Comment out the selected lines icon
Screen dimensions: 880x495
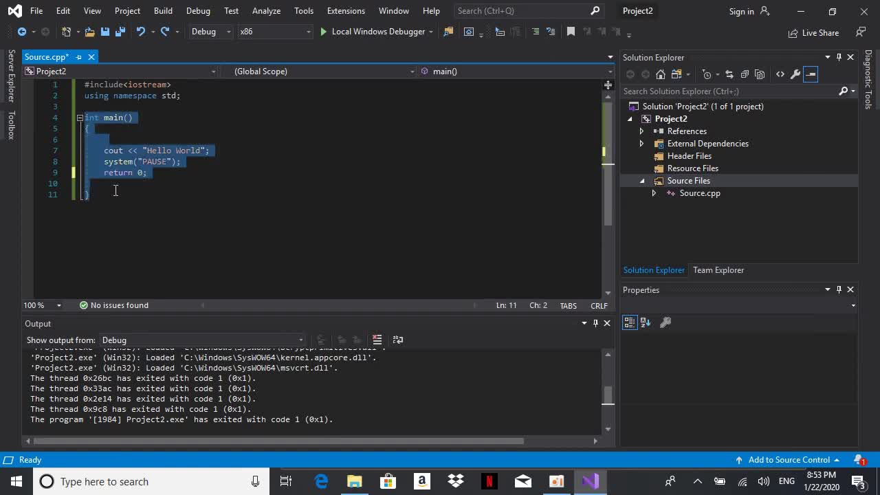(536, 32)
